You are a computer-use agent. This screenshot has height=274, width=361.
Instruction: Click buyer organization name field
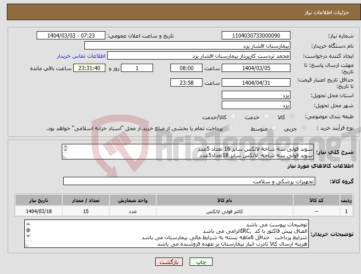point(187,45)
